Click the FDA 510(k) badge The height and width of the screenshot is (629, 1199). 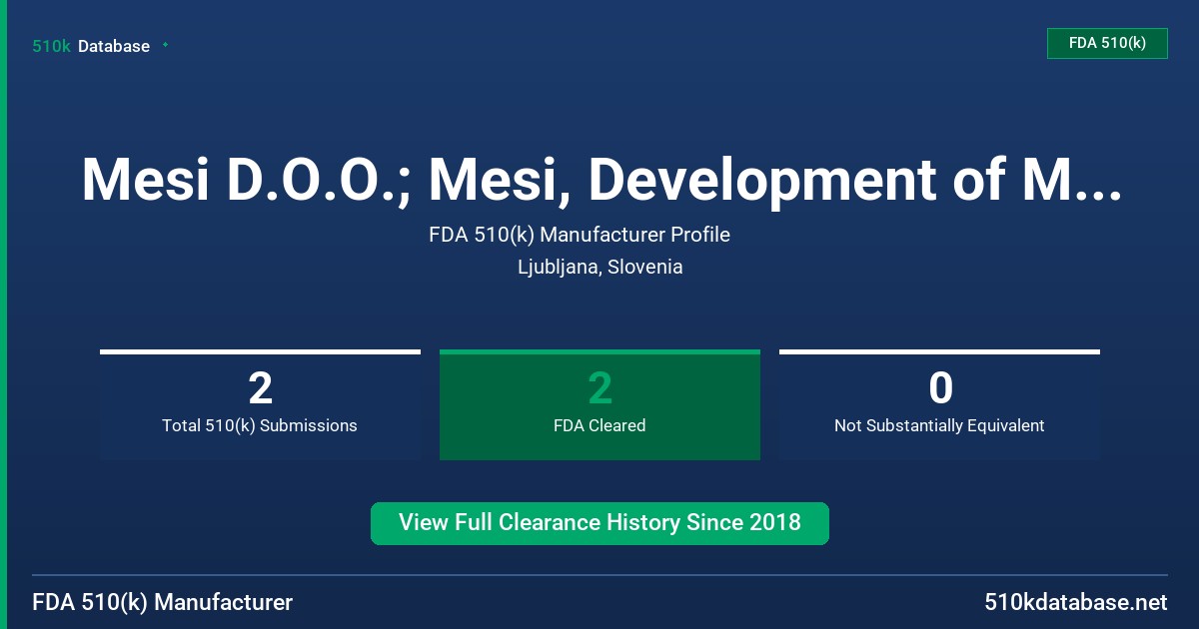click(1107, 43)
